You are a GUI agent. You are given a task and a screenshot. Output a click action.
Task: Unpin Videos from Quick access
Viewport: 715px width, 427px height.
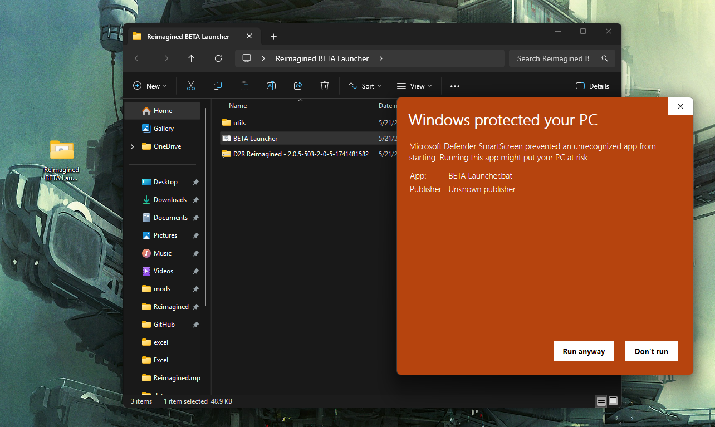(195, 271)
